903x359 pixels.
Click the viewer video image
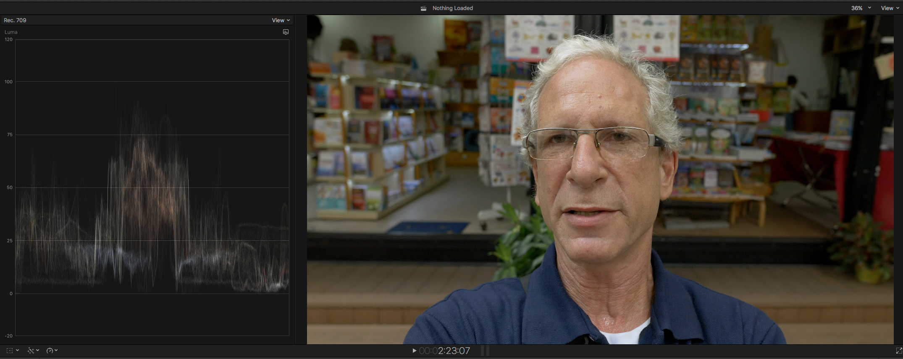pyautogui.click(x=600, y=179)
